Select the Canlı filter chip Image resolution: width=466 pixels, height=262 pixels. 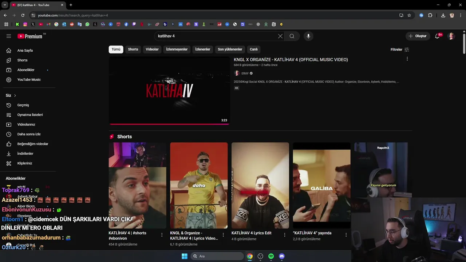pos(254,49)
